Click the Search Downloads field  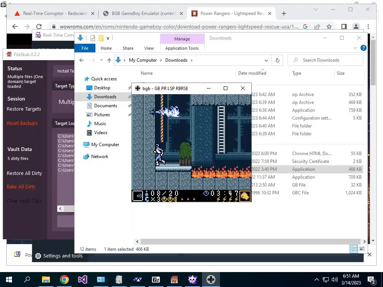coord(325,60)
